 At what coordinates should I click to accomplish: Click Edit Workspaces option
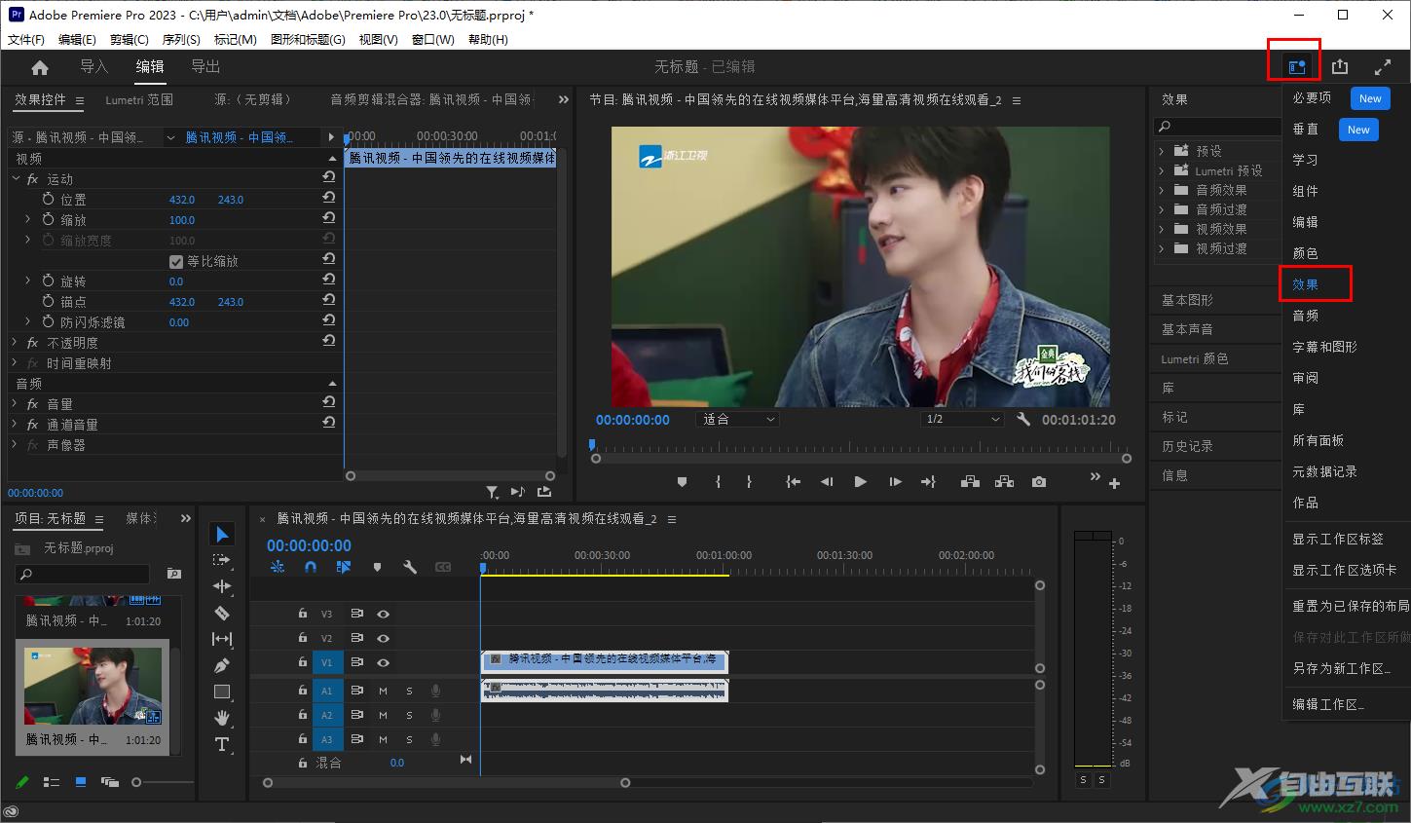(1328, 704)
